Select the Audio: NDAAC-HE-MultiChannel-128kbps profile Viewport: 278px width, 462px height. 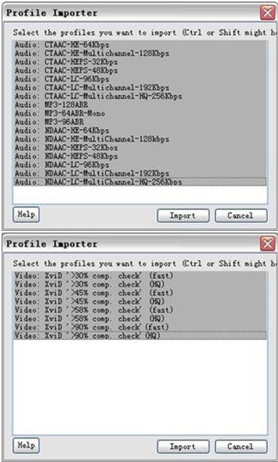139,139
